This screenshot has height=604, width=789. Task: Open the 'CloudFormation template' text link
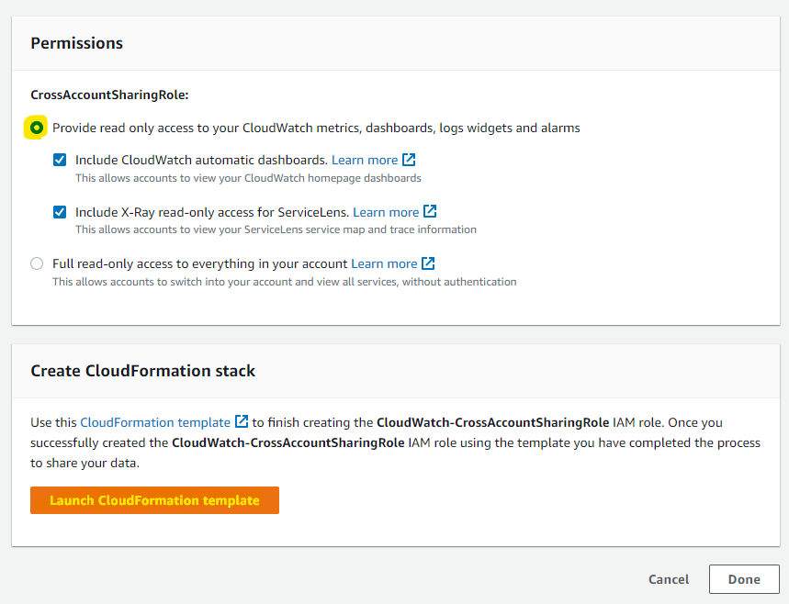pyautogui.click(x=155, y=422)
